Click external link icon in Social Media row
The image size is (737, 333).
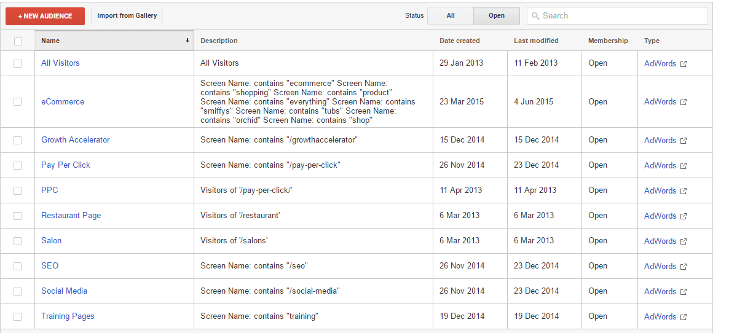point(684,292)
